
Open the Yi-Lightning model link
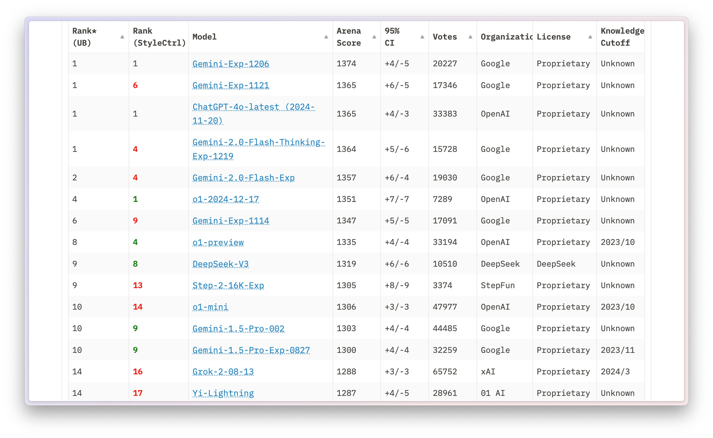pos(223,393)
